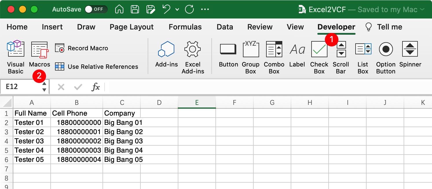Open the Excel Add-ins dialog
432x189 pixels.
[193, 49]
